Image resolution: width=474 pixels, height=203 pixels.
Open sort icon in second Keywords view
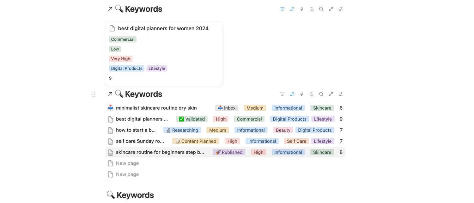pos(292,94)
